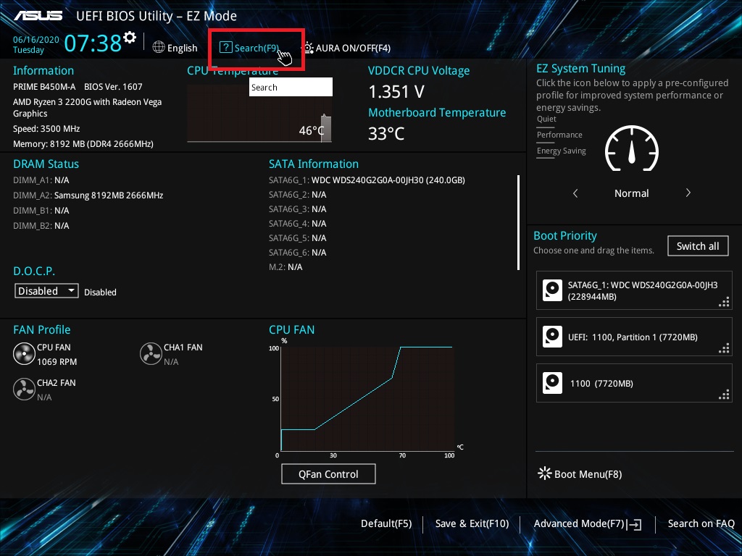Click the 06/16/2020 date
The height and width of the screenshot is (556, 742).
[x=36, y=40]
